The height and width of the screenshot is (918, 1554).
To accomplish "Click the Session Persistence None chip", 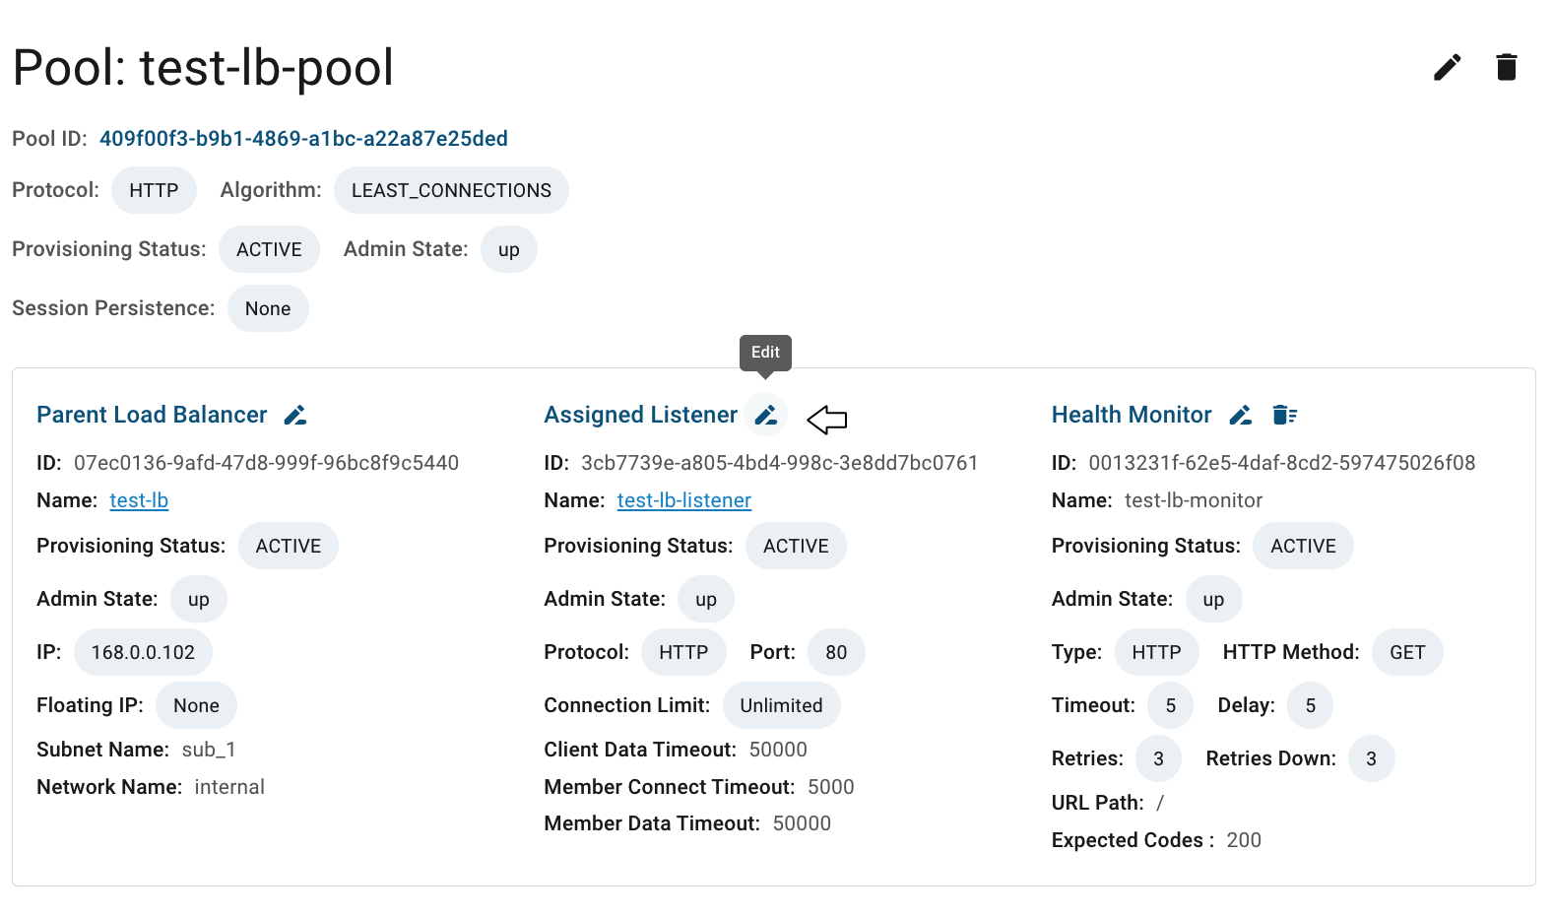I will [x=268, y=308].
